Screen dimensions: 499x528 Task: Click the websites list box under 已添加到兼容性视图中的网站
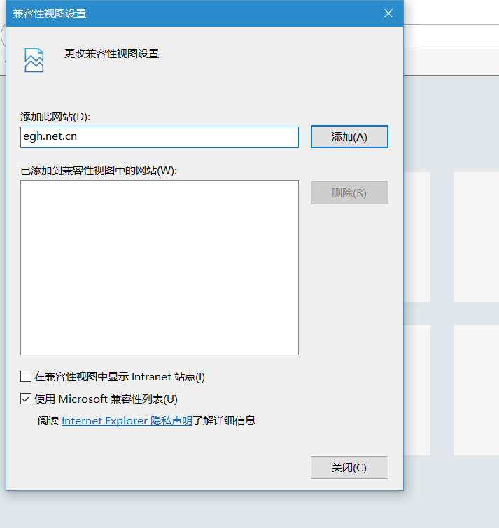coord(160,268)
